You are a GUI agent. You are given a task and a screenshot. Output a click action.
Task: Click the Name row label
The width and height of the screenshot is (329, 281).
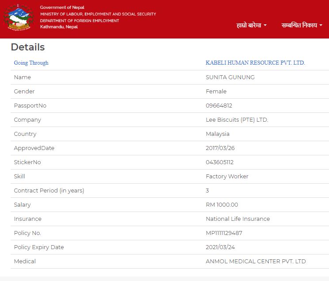pyautogui.click(x=23, y=77)
